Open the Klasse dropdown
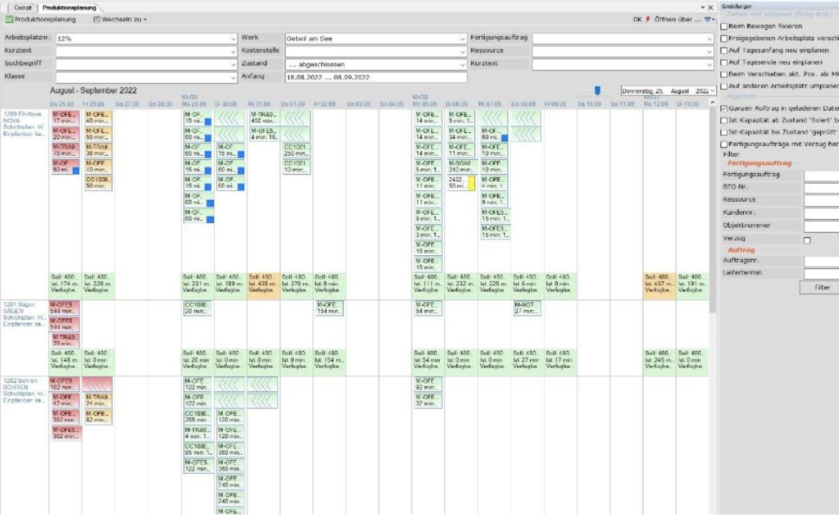This screenshot has height=515, width=839. (x=233, y=78)
